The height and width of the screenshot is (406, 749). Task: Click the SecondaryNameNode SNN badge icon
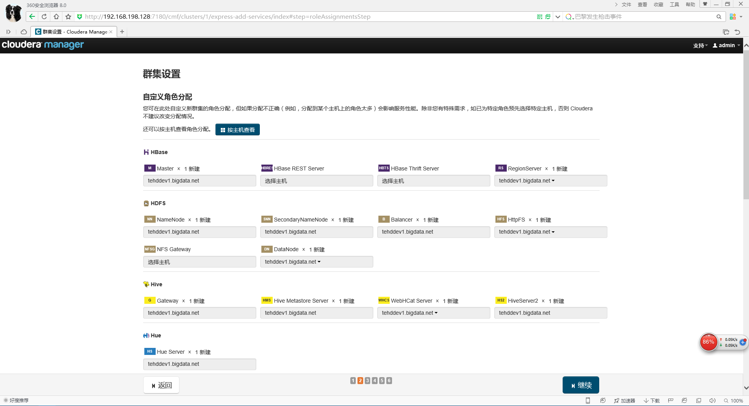267,219
